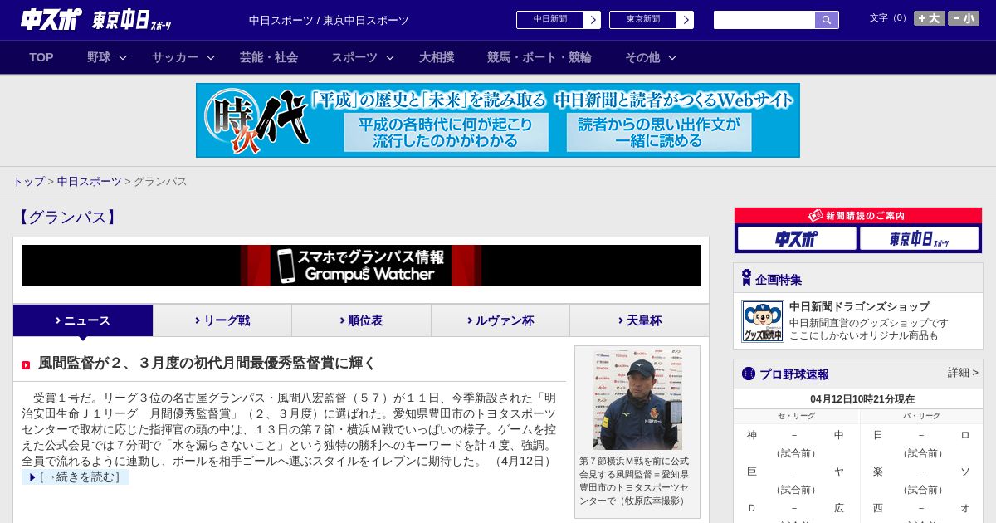Expand the その他 navigation dropdown
This screenshot has height=523, width=996.
(651, 57)
